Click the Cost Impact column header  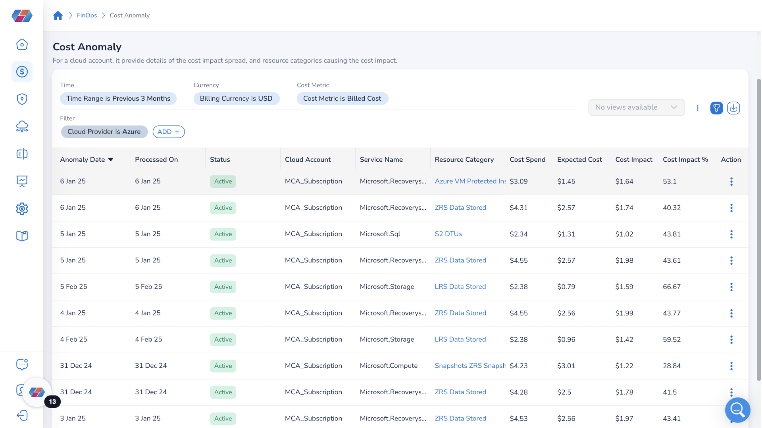pyautogui.click(x=633, y=159)
